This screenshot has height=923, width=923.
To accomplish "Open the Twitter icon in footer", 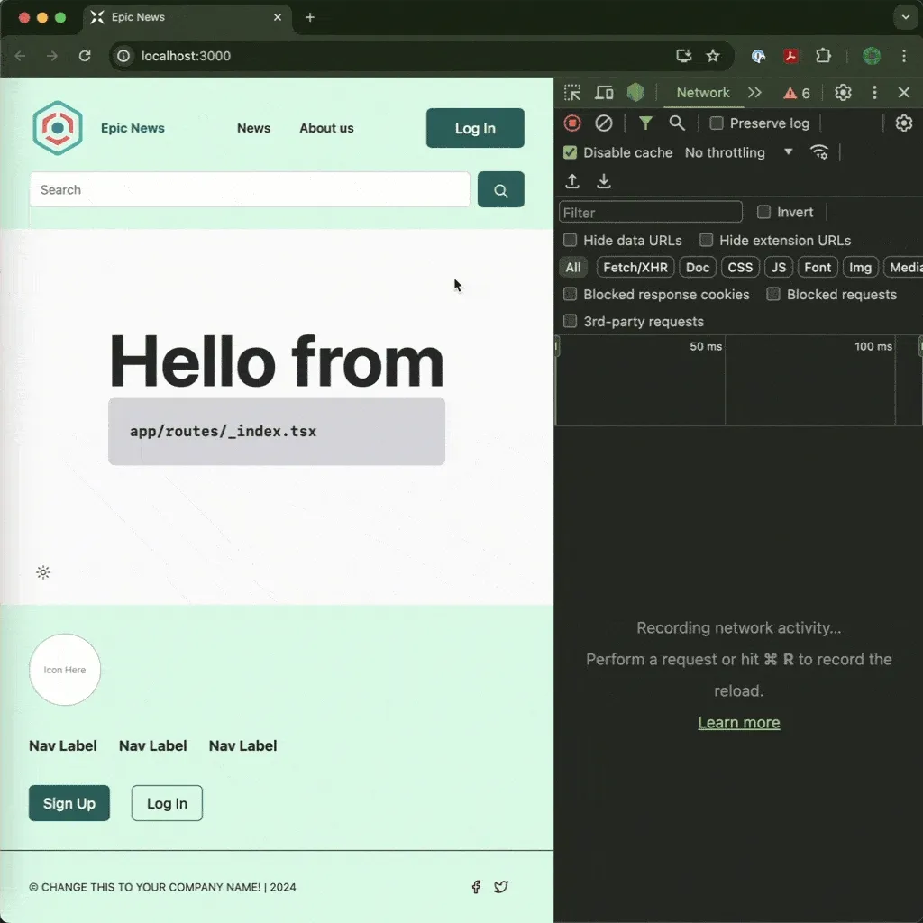I will pyautogui.click(x=501, y=887).
